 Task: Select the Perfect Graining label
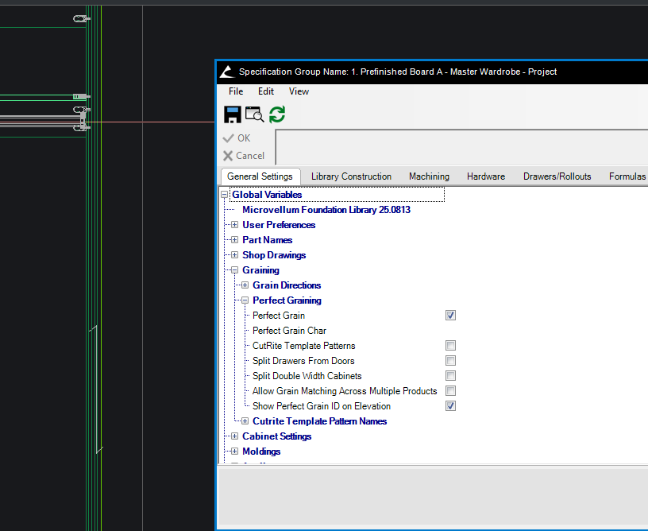[x=287, y=300]
